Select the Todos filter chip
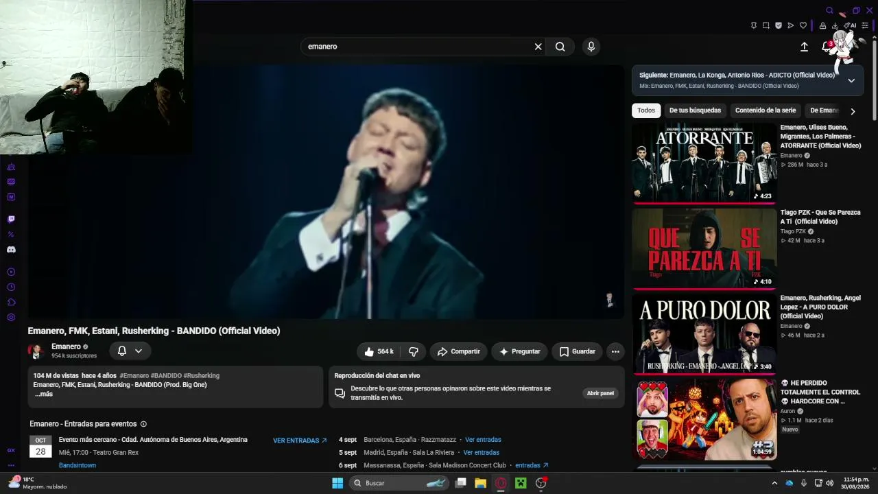Viewport: 878px width, 494px height. tap(646, 110)
